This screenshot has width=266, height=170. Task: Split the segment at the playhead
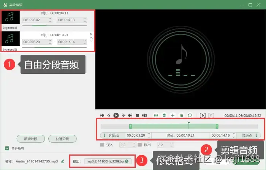(156, 115)
